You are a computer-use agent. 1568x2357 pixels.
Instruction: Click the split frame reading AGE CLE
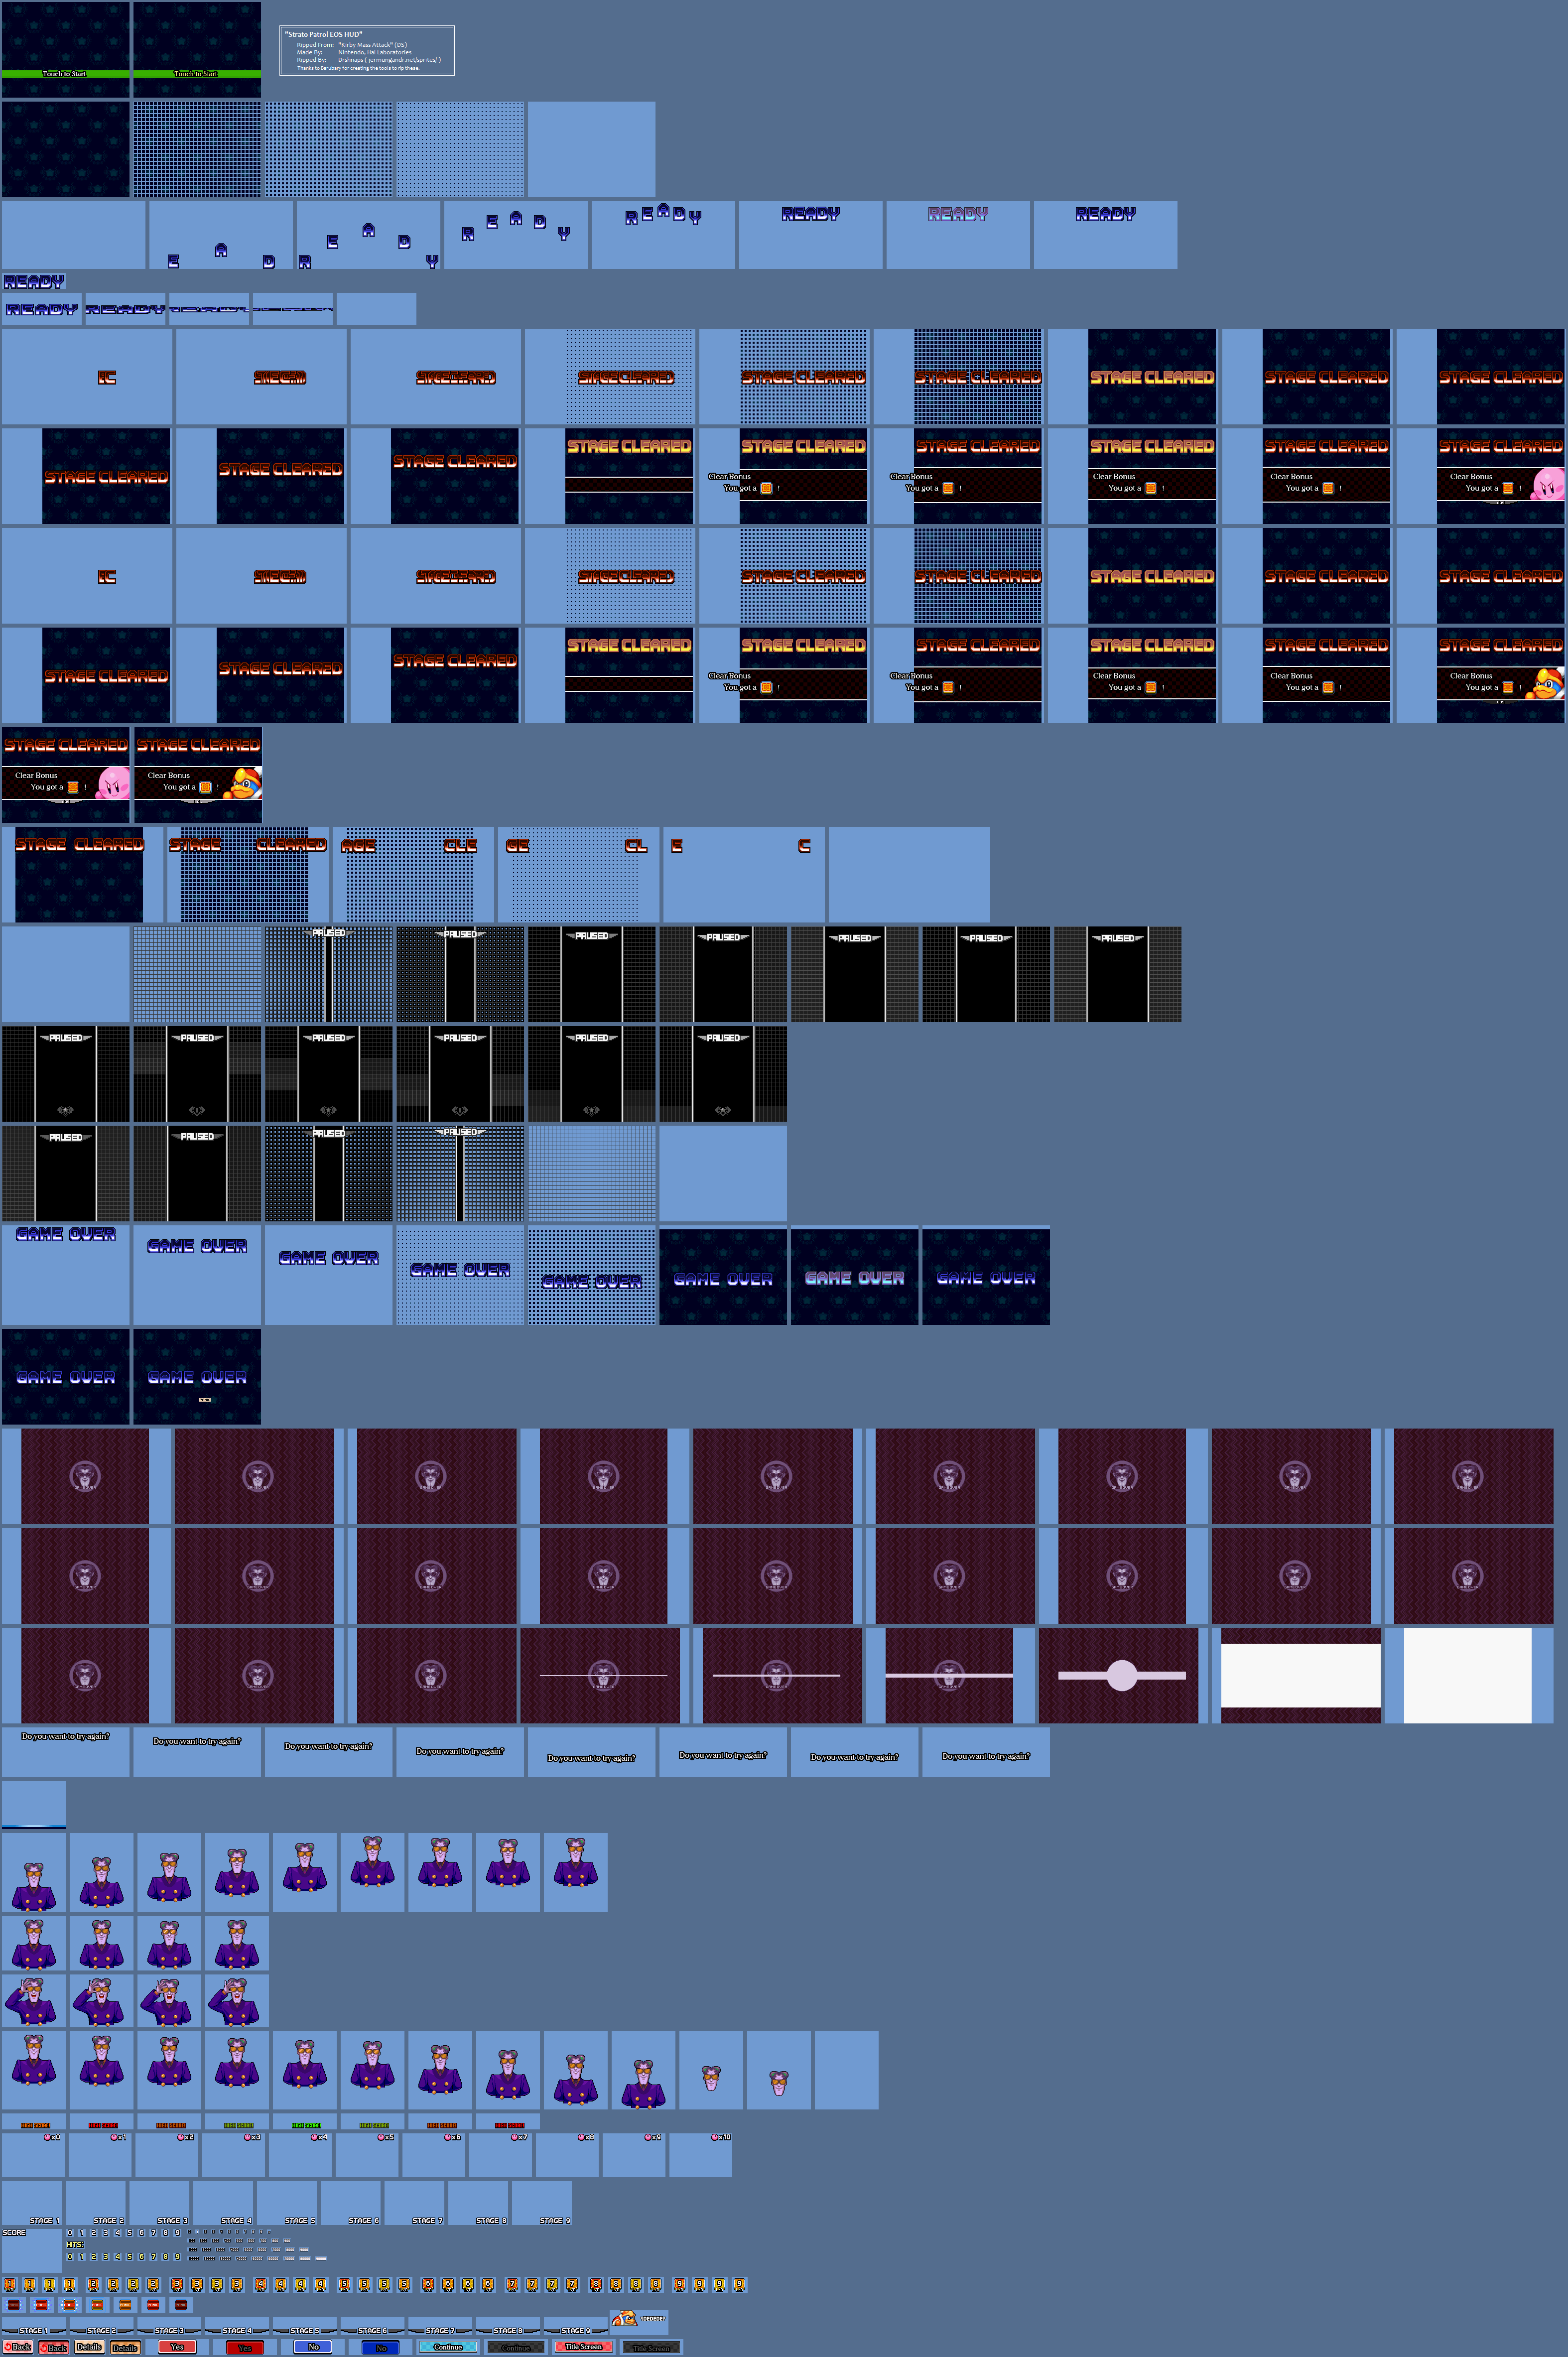pyautogui.click(x=414, y=874)
